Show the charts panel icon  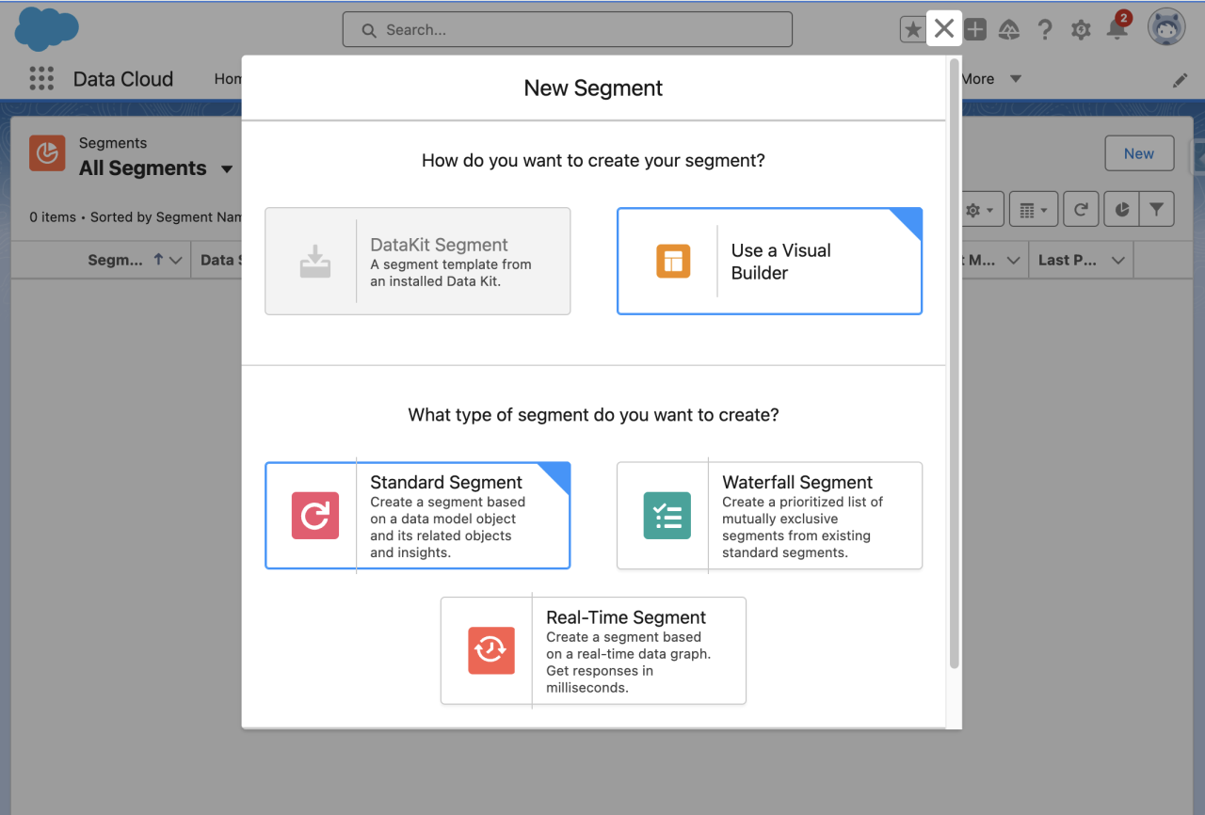1121,210
